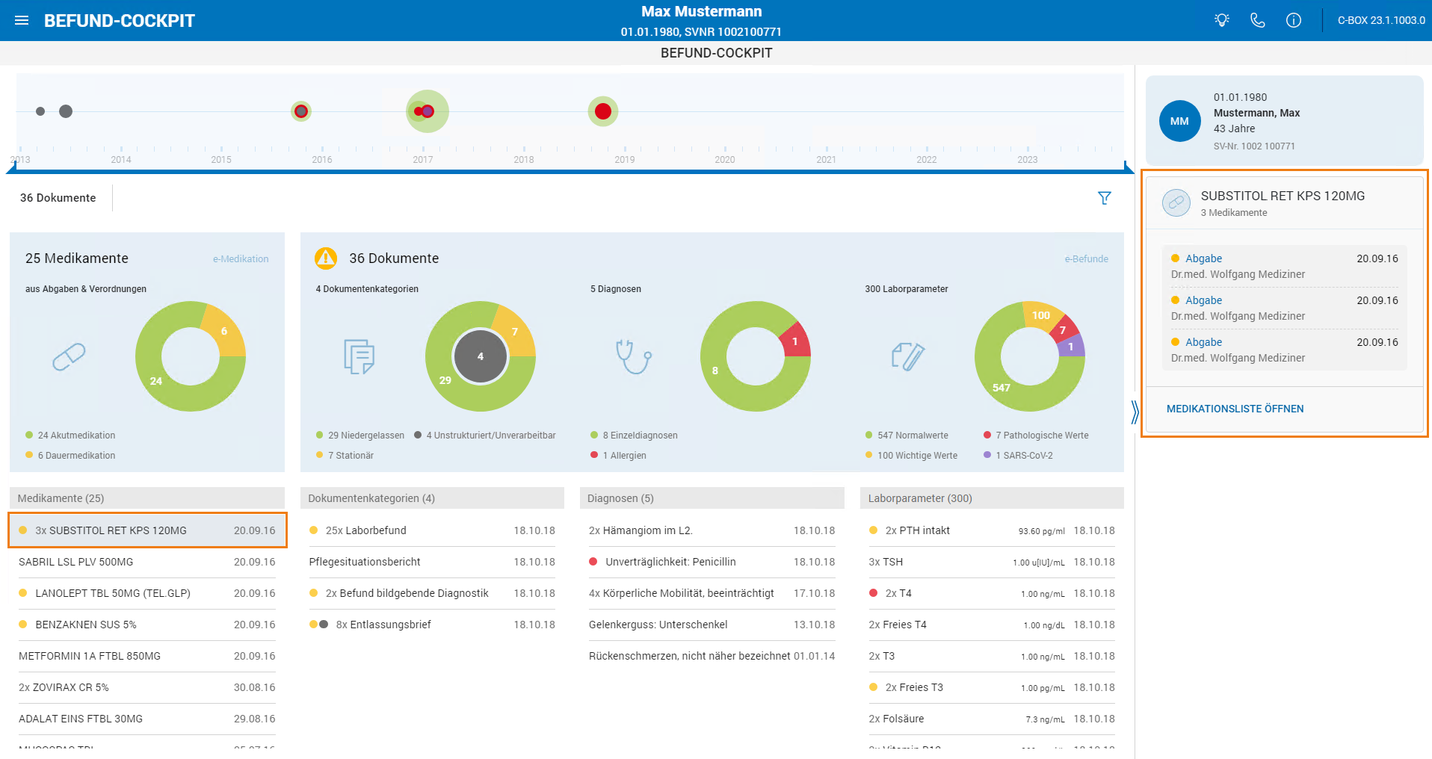Select Unverträglichkeit: Penicillin diagnosis
The image size is (1432, 759).
click(x=712, y=562)
